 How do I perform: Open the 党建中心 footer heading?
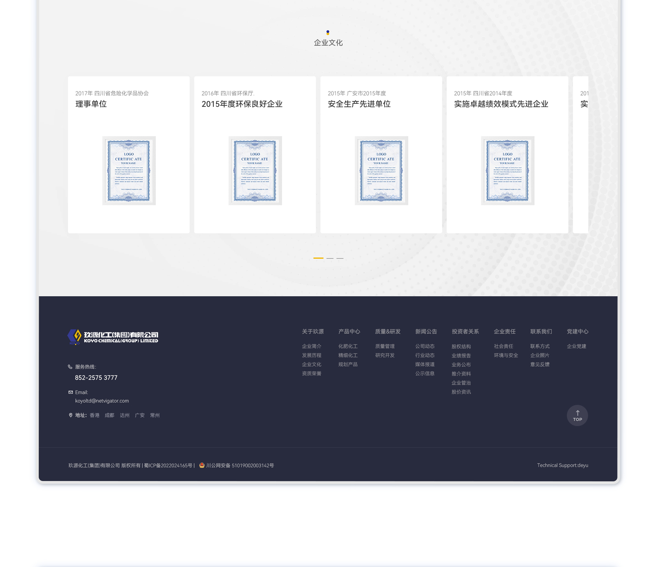point(577,331)
